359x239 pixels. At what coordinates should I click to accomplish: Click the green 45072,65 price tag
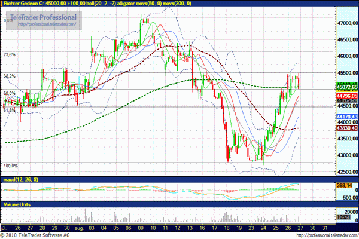pos(346,87)
